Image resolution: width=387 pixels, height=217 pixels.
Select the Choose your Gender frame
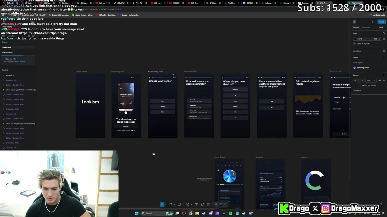point(163,105)
